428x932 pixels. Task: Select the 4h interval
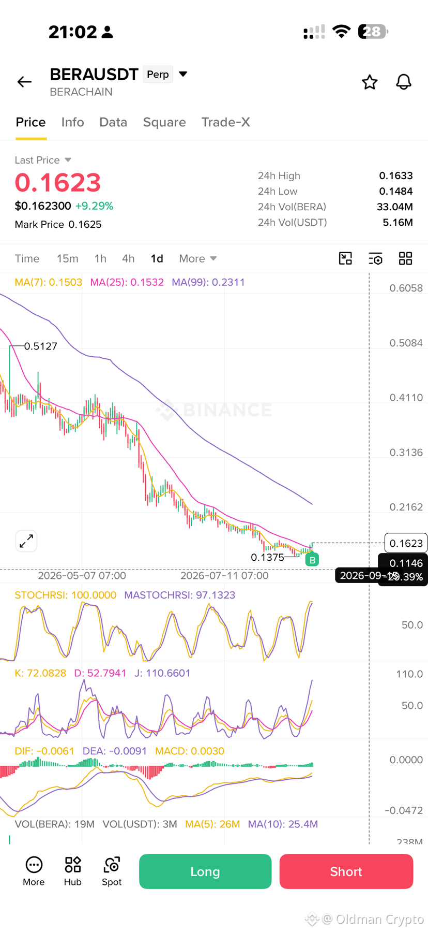128,258
